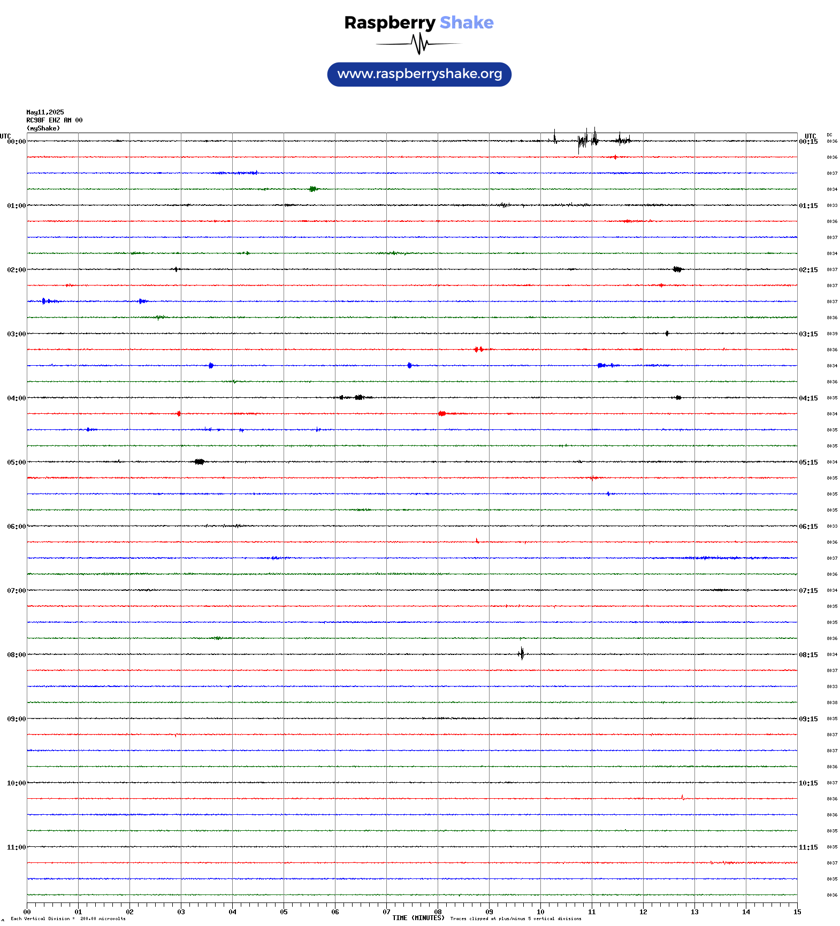This screenshot has height=926, width=840.
Task: Click the 06:00 hour label on left axis
Action: pyautogui.click(x=16, y=527)
